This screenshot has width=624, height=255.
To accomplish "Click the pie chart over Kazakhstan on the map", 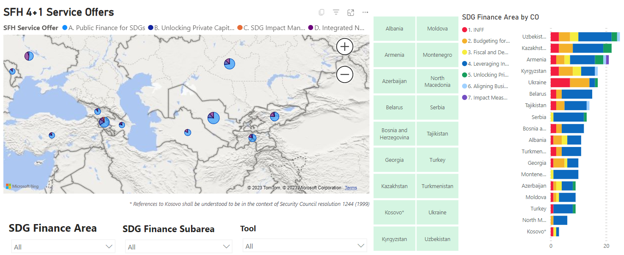I will [229, 64].
